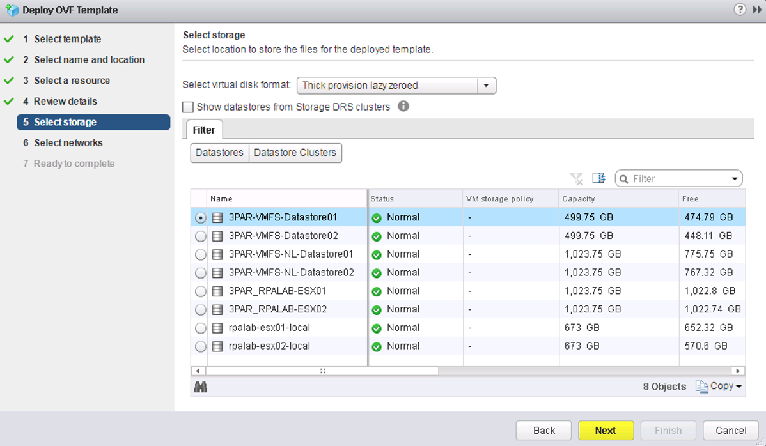Image resolution: width=766 pixels, height=446 pixels.
Task: Click the green status icon for rpalab-esx02-local
Action: point(377,347)
